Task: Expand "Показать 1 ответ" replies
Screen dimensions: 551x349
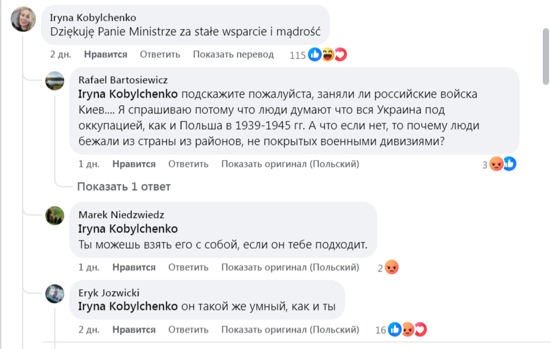Action: coord(124,186)
